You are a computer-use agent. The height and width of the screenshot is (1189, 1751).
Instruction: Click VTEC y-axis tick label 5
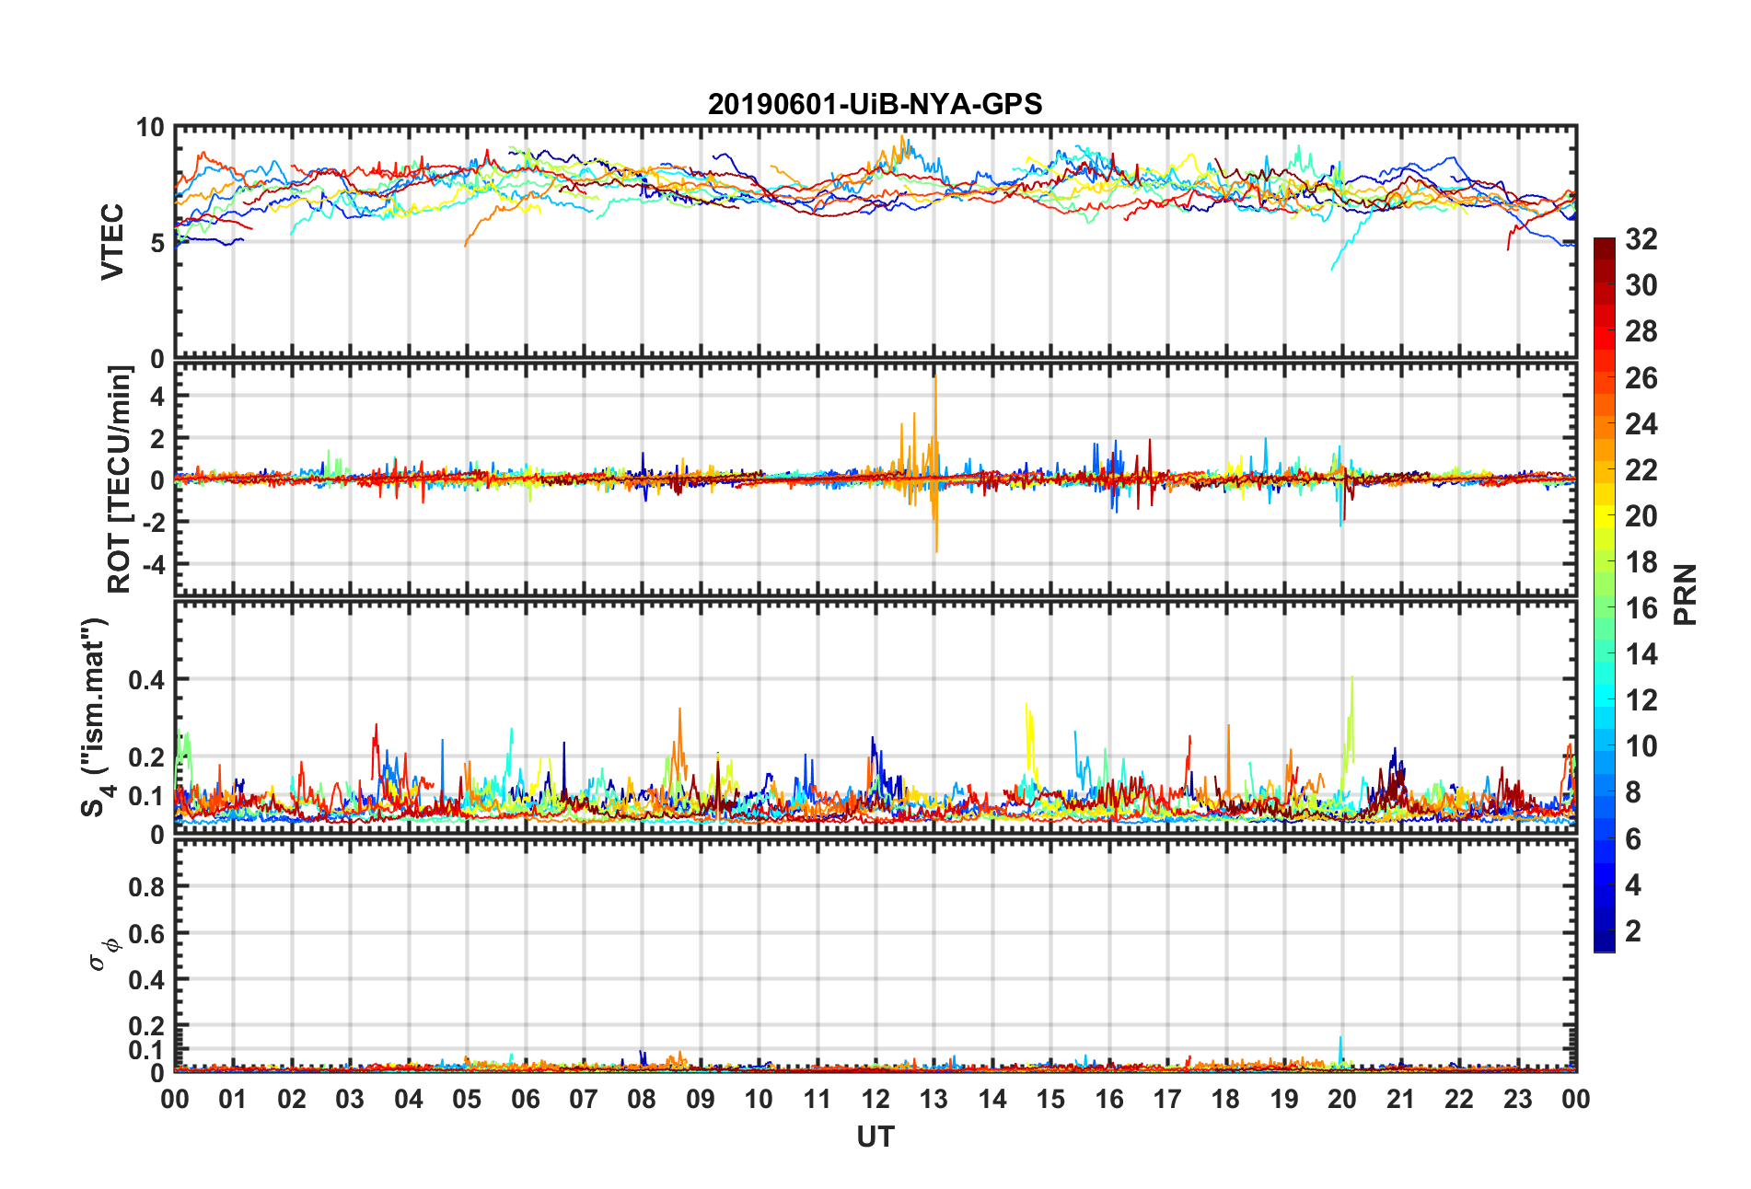[x=157, y=243]
